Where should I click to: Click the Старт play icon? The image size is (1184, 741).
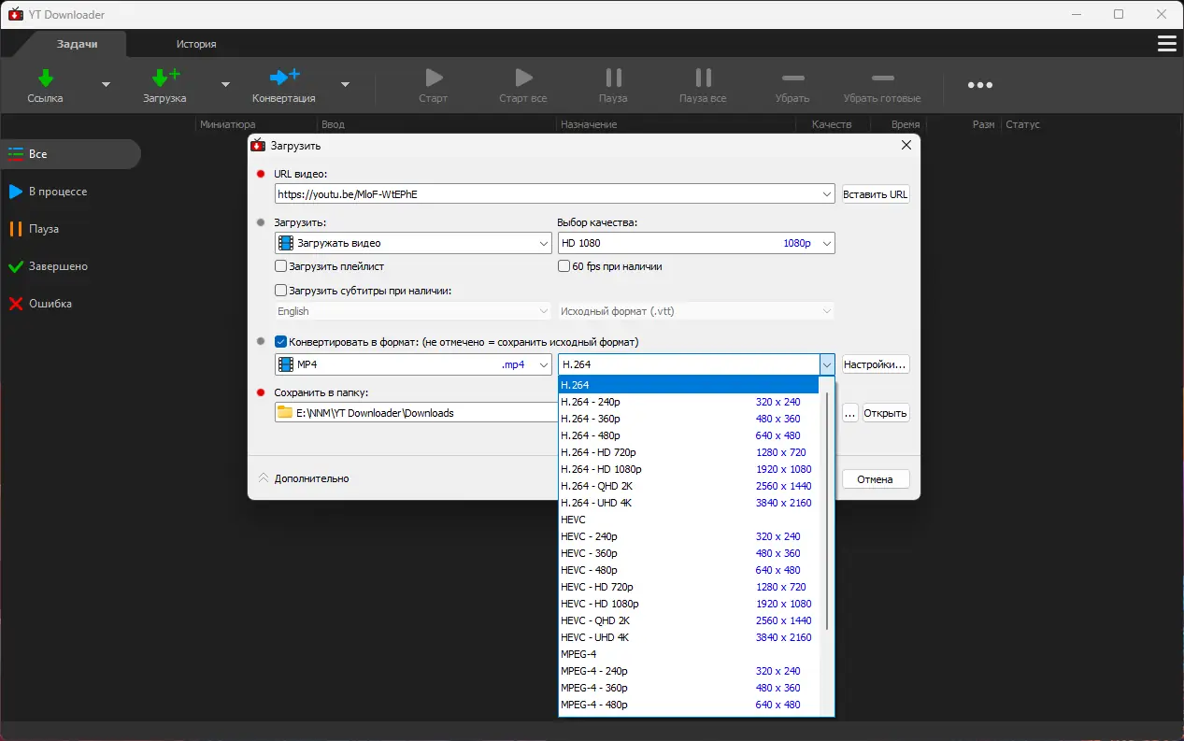tap(433, 78)
